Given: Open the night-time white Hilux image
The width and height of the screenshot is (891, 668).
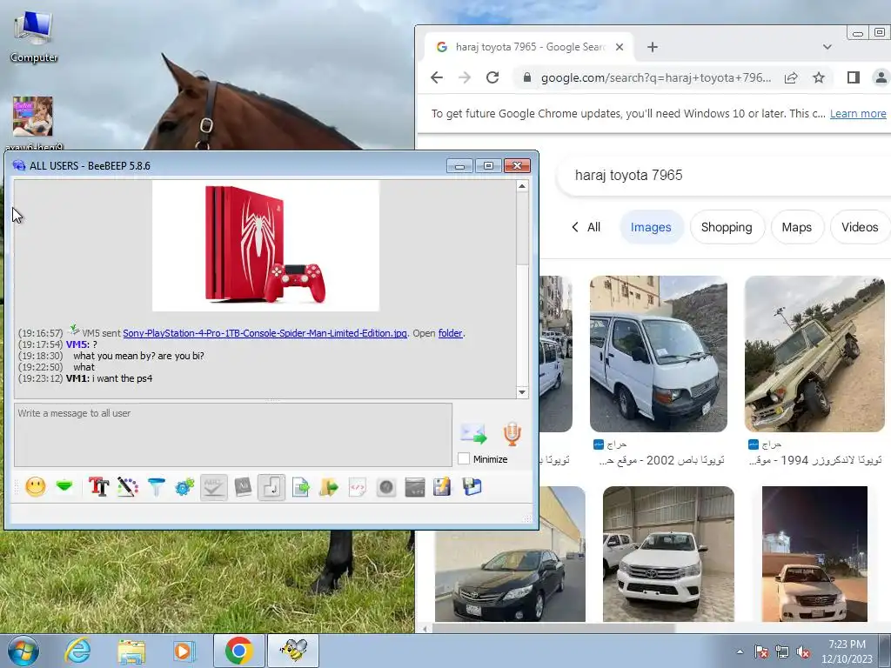Looking at the screenshot, I should pos(814,554).
